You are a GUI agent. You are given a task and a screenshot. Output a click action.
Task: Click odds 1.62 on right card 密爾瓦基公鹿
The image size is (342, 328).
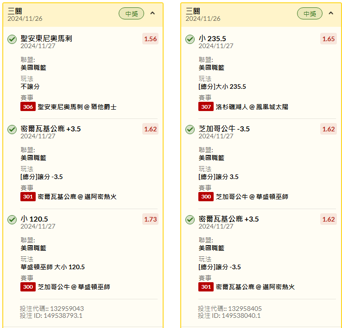pyautogui.click(x=329, y=219)
